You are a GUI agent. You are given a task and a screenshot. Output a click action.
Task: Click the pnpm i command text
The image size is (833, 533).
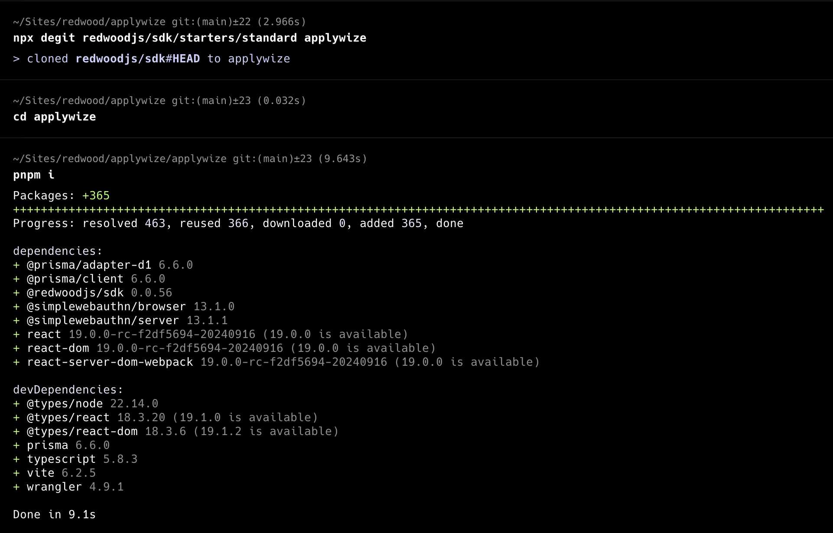coord(33,175)
